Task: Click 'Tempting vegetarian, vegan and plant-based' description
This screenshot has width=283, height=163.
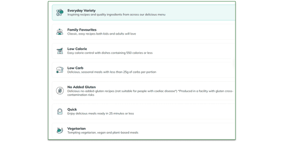Action: pos(103,132)
